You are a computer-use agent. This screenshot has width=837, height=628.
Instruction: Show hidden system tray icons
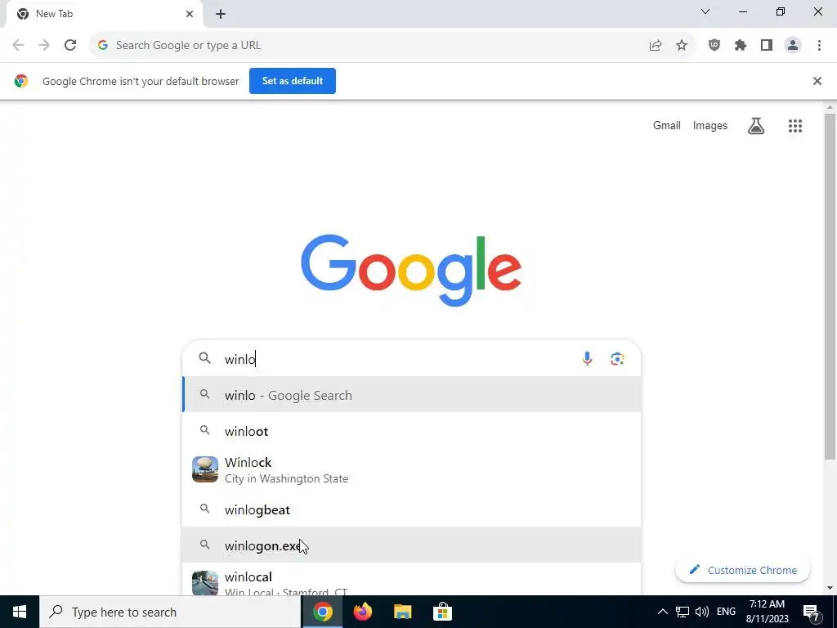coord(662,612)
